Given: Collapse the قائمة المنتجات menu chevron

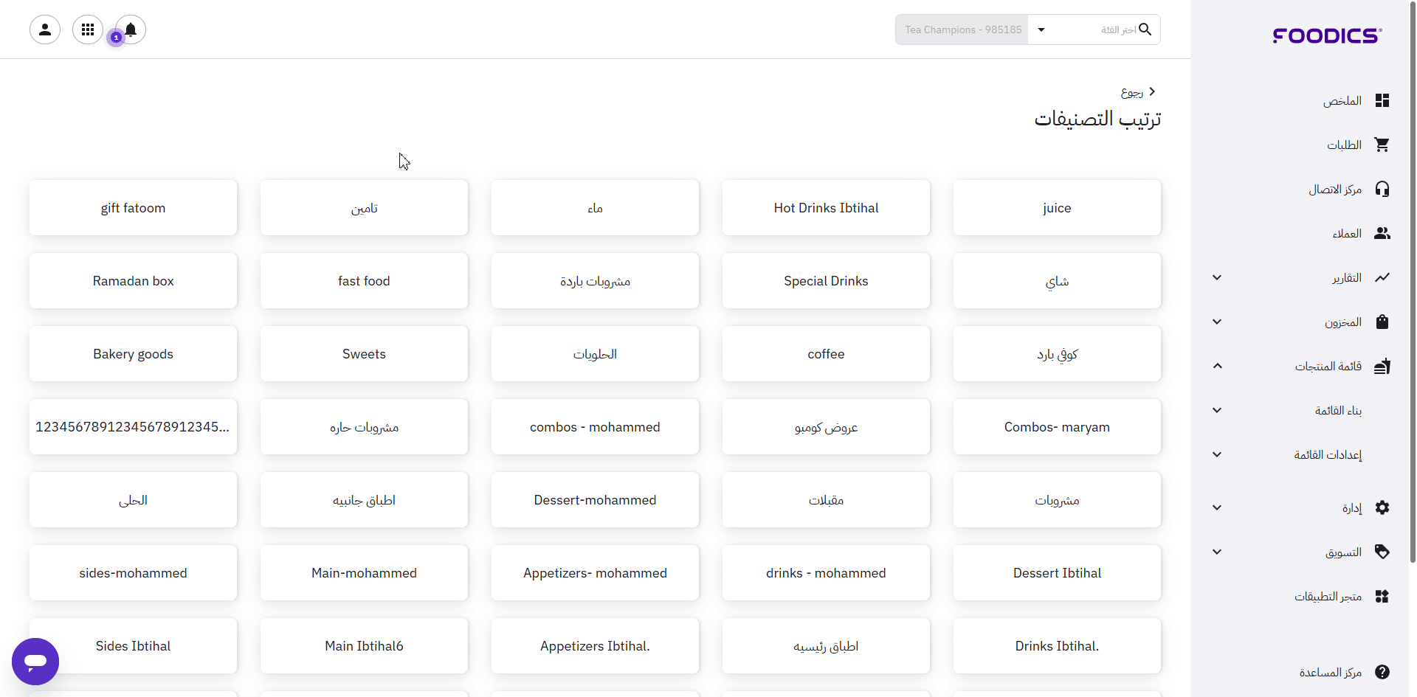Looking at the screenshot, I should 1217,367.
